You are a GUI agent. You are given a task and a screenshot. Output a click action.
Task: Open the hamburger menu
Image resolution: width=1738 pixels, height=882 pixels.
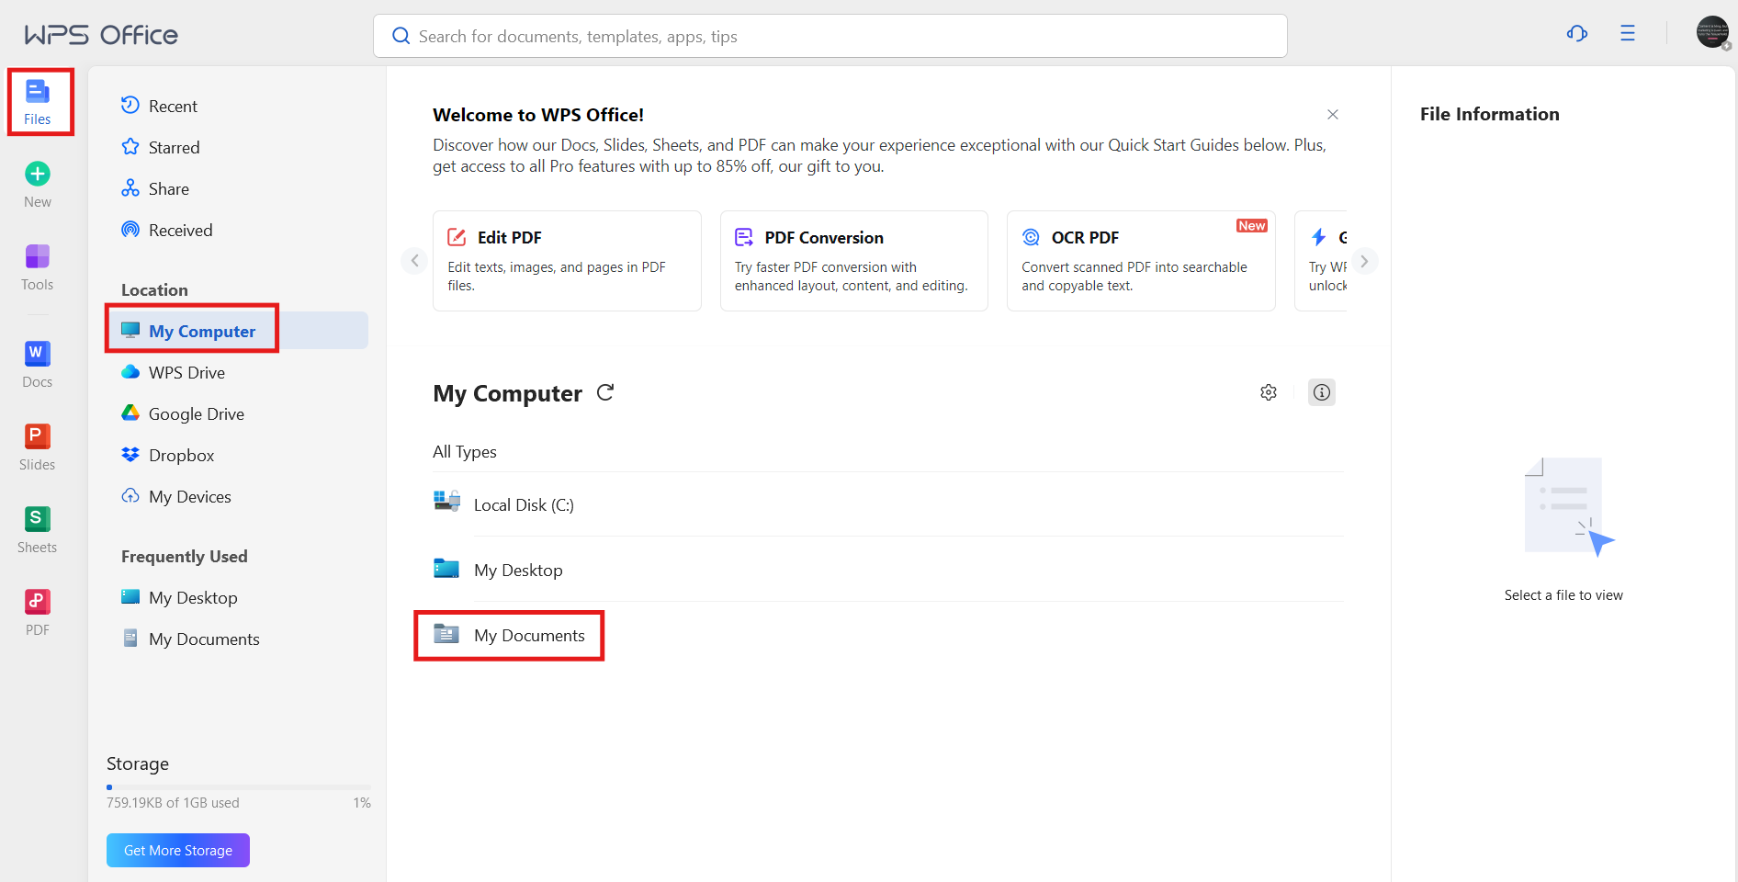(x=1628, y=33)
